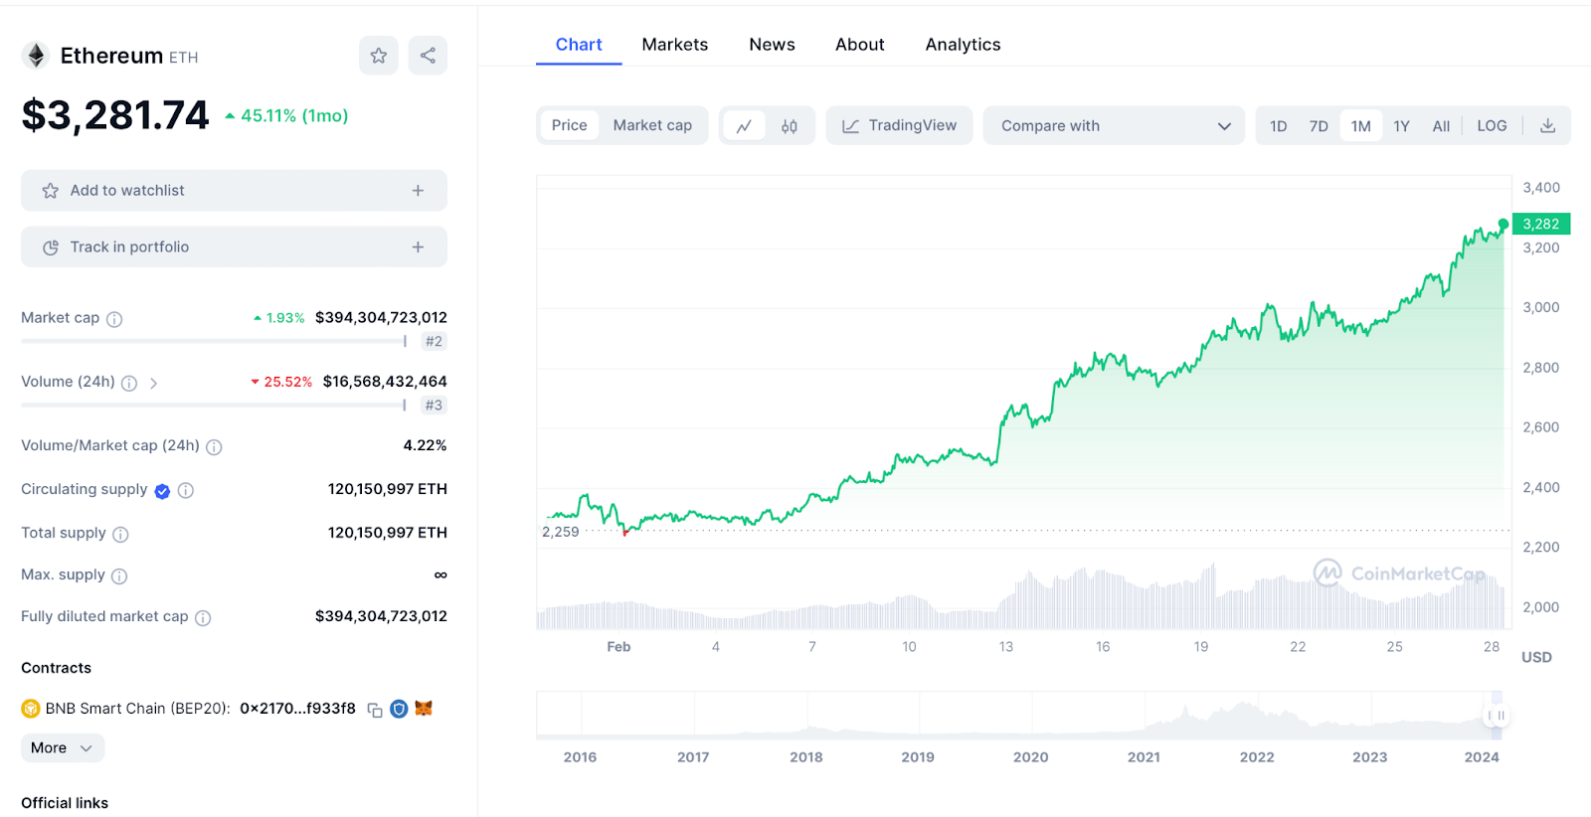The height and width of the screenshot is (817, 1591).
Task: Click the Market cap info icon
Action: 114,319
